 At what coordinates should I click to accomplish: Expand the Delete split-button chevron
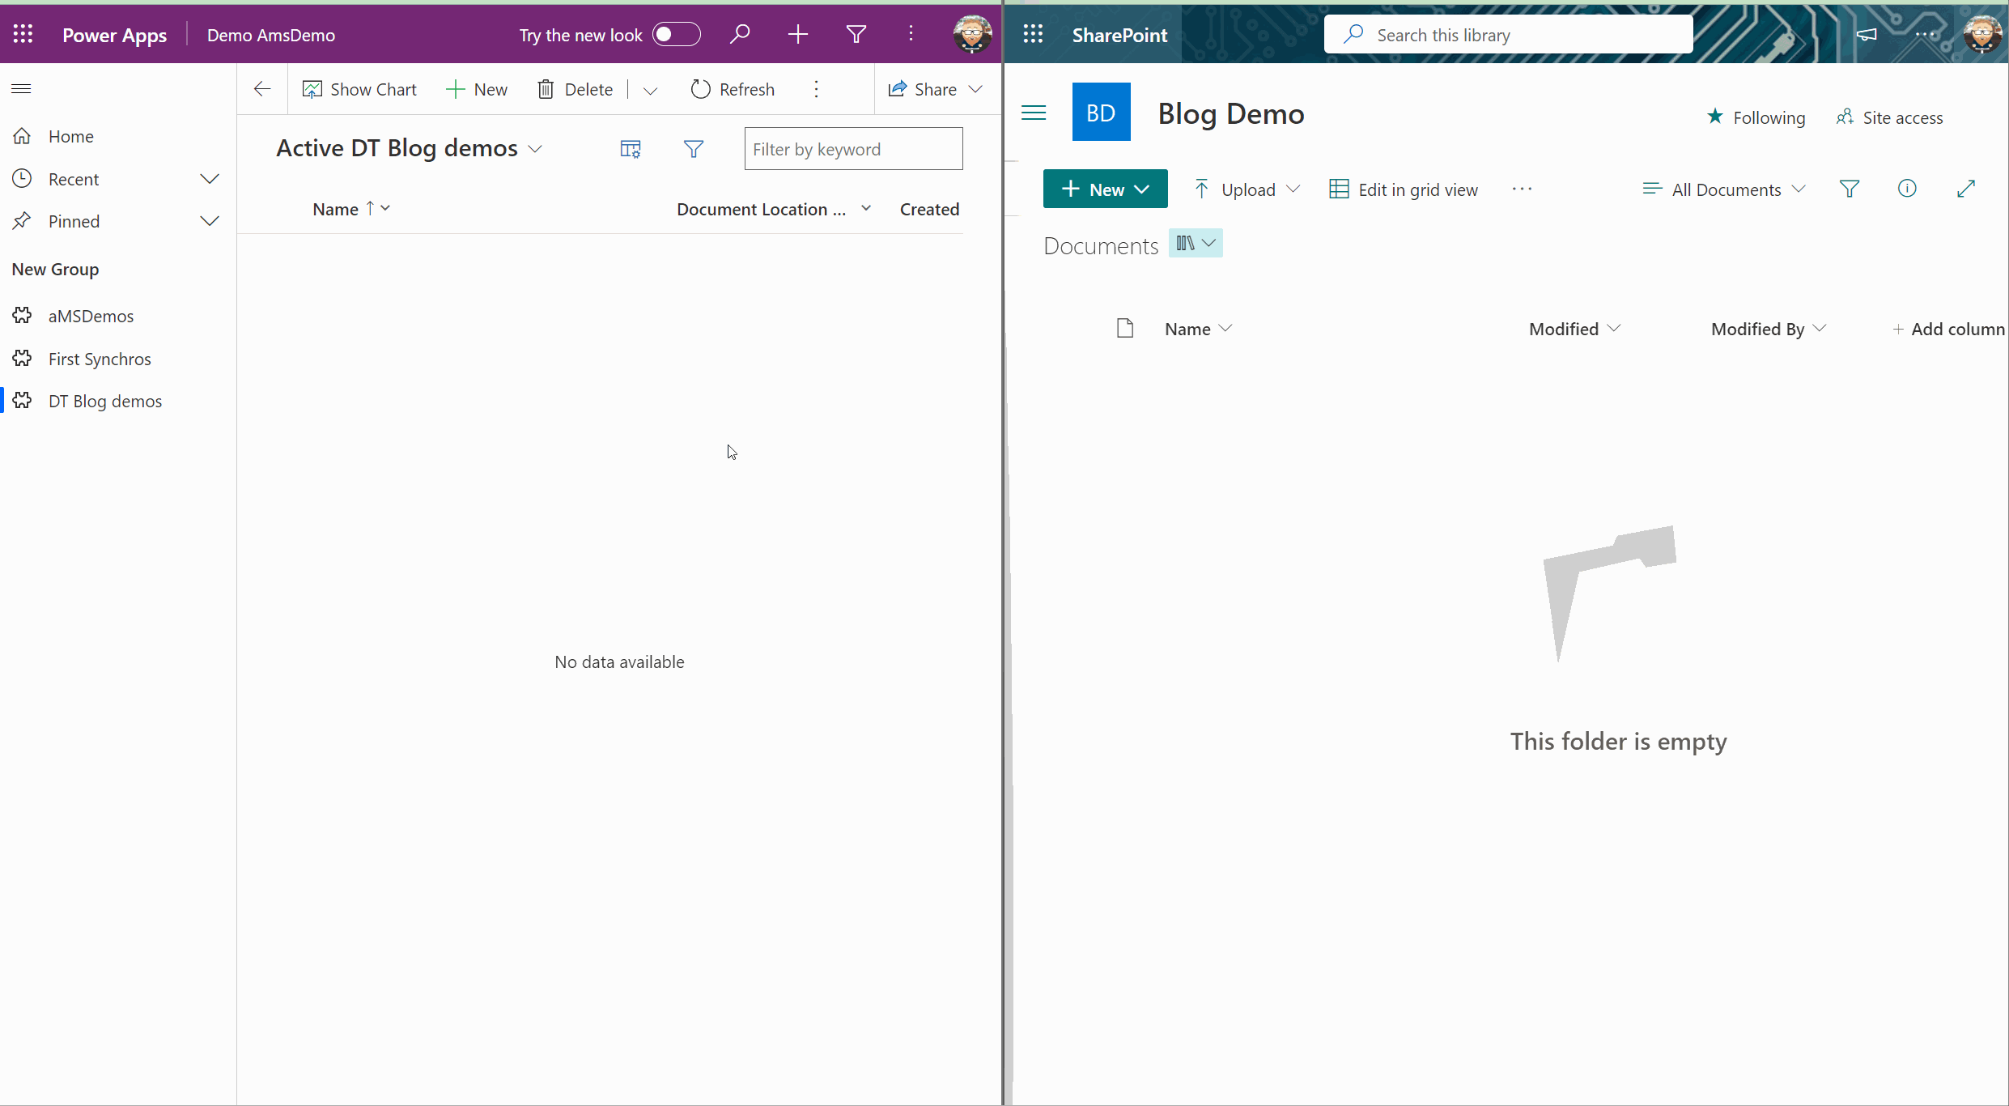click(650, 90)
